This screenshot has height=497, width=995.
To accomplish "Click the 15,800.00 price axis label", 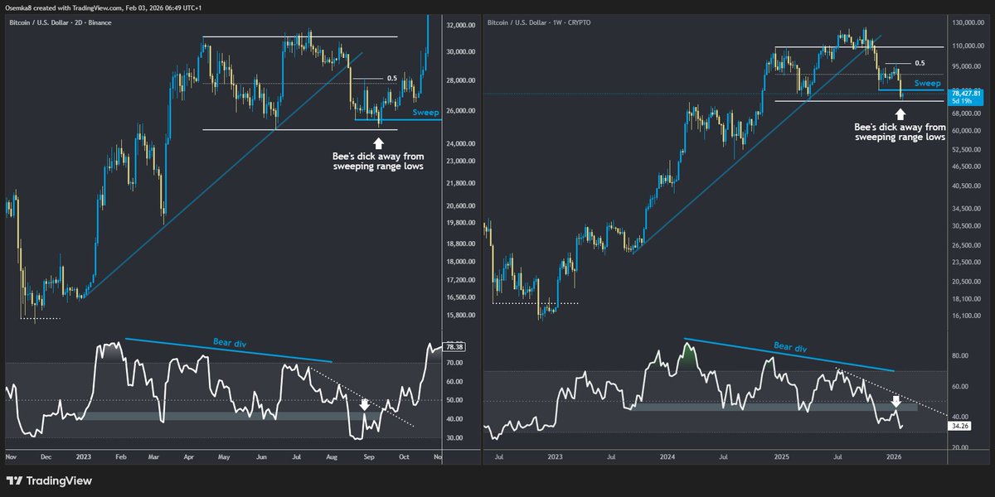I will click(x=459, y=316).
